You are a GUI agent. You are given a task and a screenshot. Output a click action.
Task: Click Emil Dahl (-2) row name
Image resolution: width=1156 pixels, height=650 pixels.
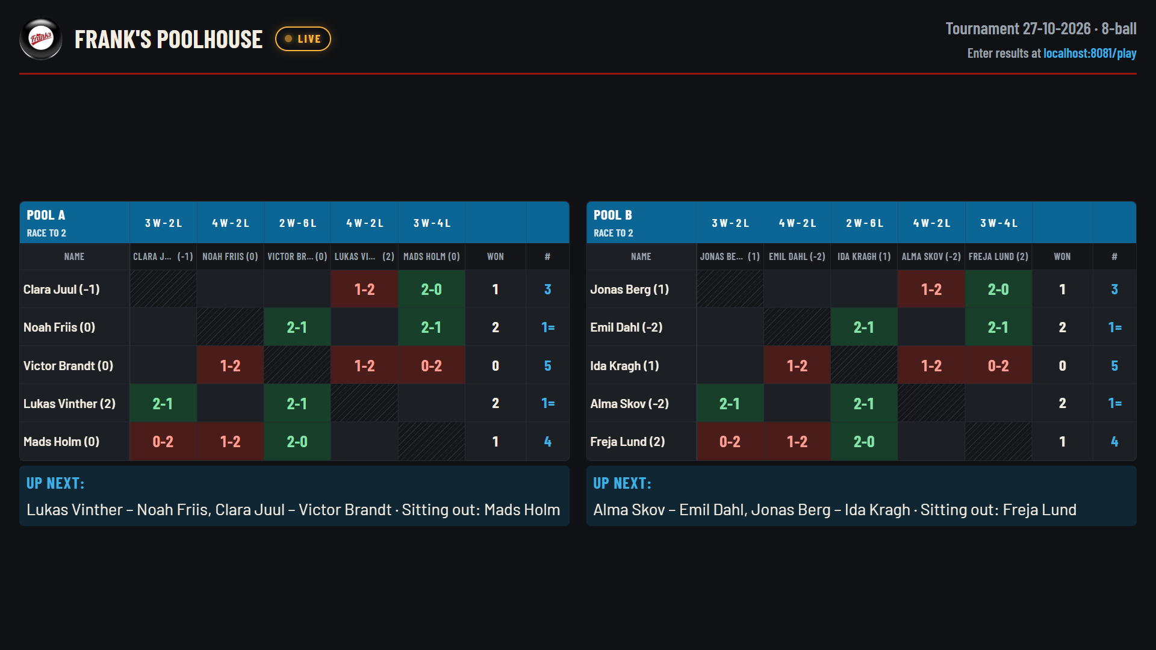click(626, 327)
